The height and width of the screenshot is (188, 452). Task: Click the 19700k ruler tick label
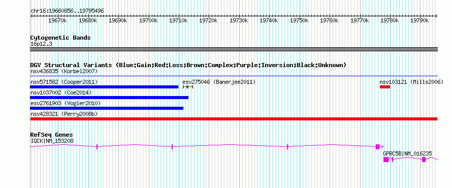pyautogui.click(x=148, y=21)
